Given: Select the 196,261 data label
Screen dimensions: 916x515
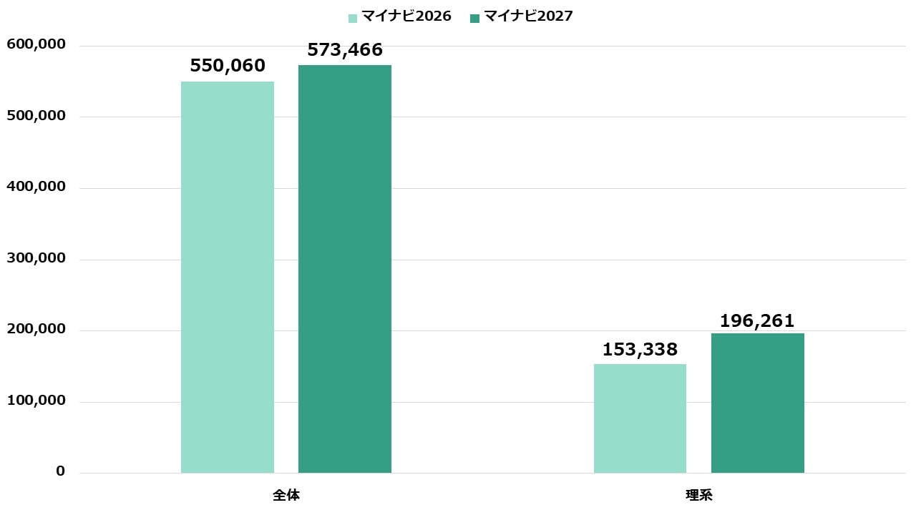Looking at the screenshot, I should coord(757,321).
